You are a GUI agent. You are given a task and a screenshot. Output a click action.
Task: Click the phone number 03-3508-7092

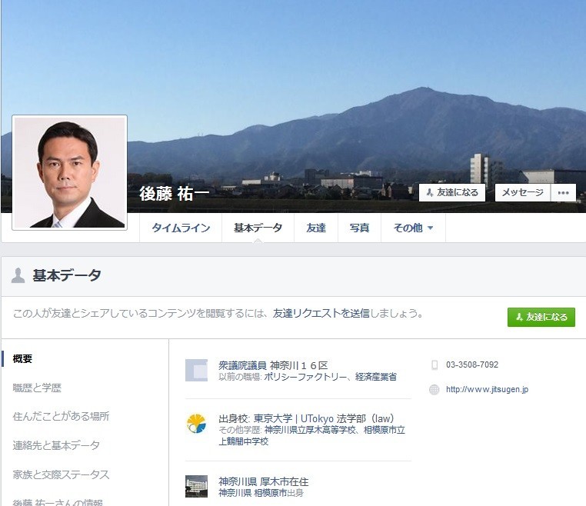(x=472, y=365)
